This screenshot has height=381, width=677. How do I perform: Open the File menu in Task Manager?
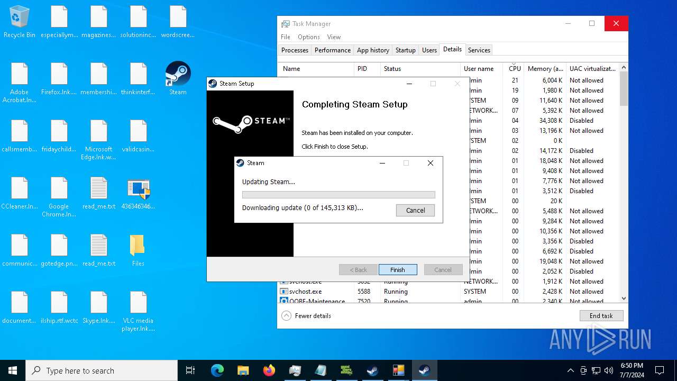coord(286,37)
